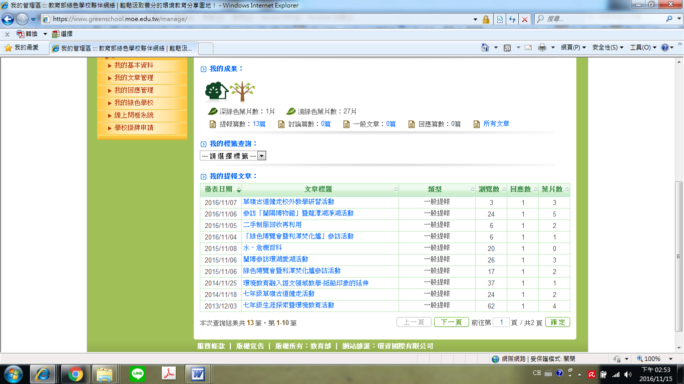This screenshot has height=384, width=684.
Task: Sort table by 發表日期 column header
Action: (x=219, y=189)
